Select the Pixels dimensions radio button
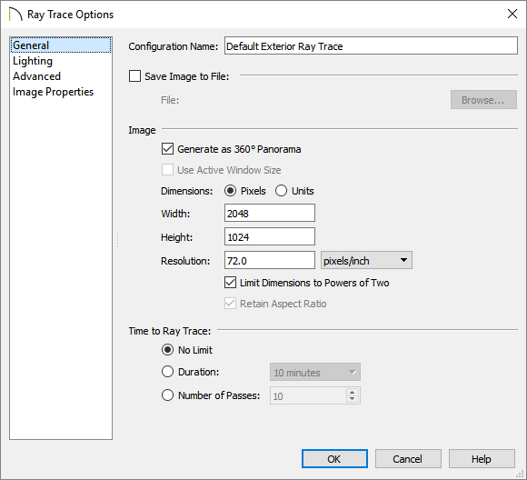 [230, 191]
